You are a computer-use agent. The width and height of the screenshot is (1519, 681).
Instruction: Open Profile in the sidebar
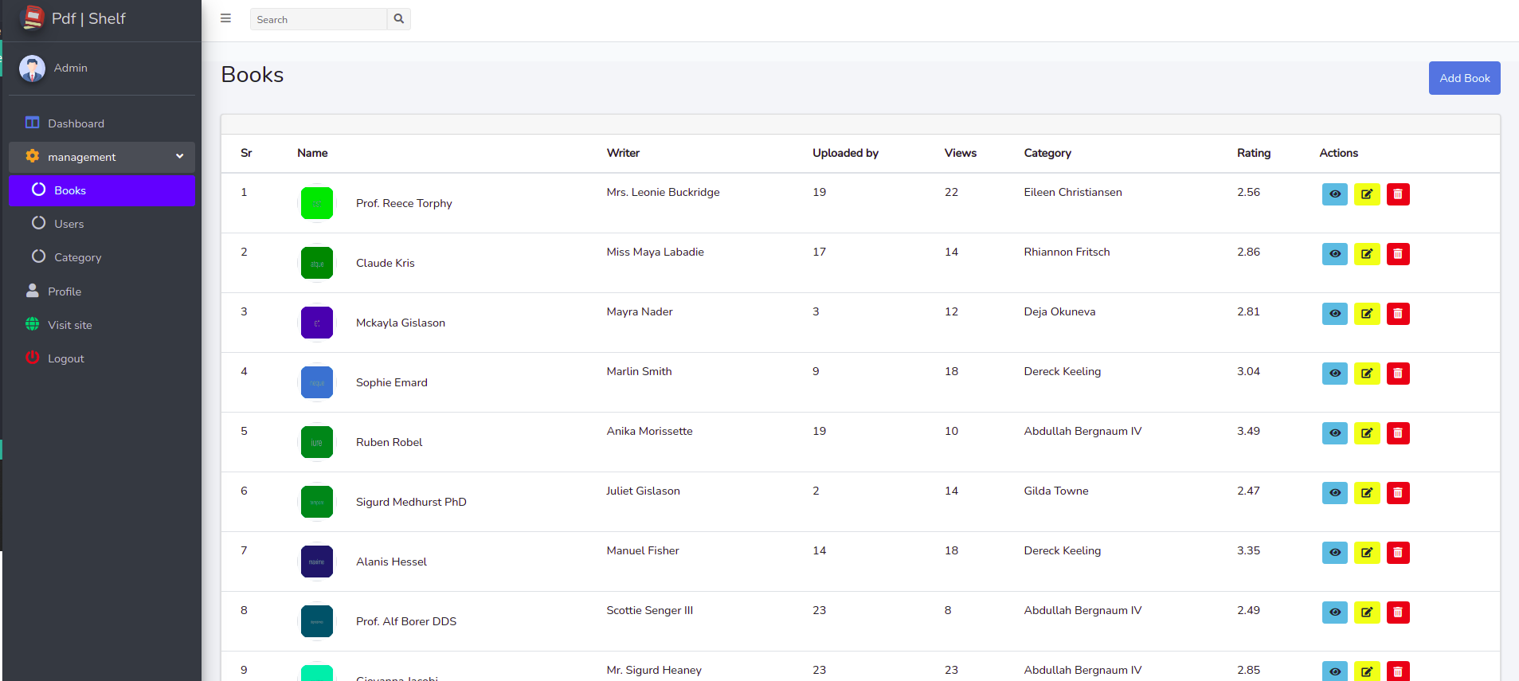point(102,292)
